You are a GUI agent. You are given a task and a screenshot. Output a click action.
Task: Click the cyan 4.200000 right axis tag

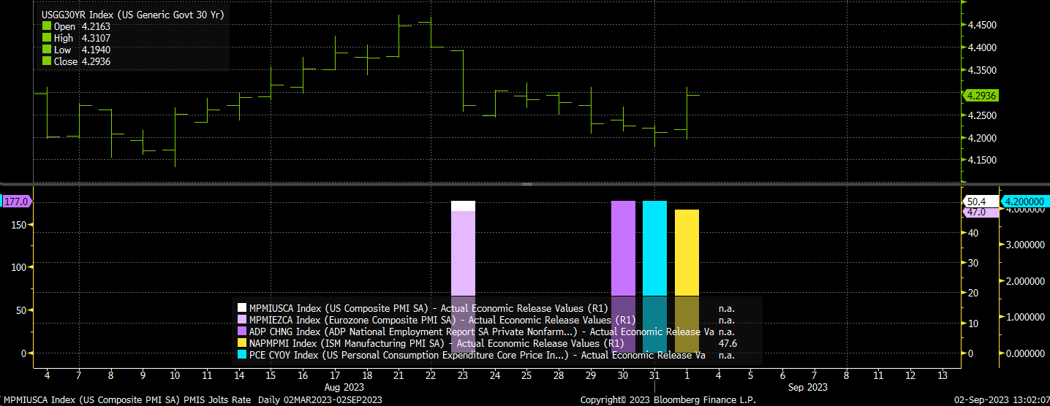[1024, 202]
